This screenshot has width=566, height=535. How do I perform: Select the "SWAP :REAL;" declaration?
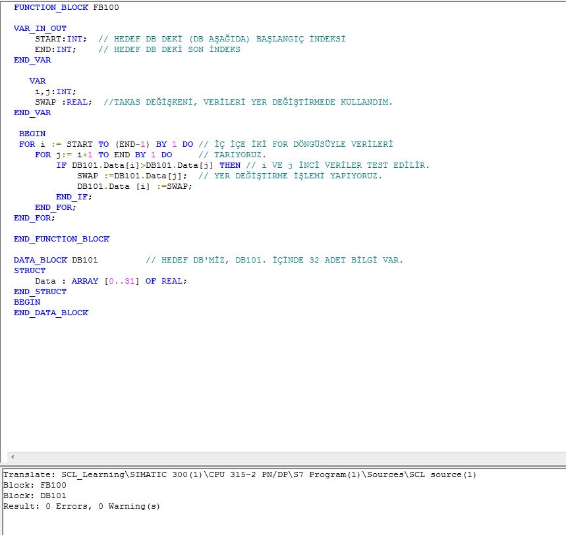(63, 102)
